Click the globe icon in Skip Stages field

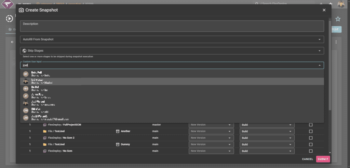[x=25, y=51]
